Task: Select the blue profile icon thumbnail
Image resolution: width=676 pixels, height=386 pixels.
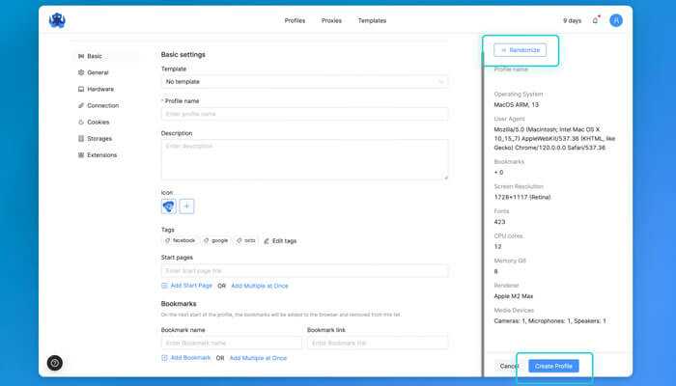Action: pos(169,206)
